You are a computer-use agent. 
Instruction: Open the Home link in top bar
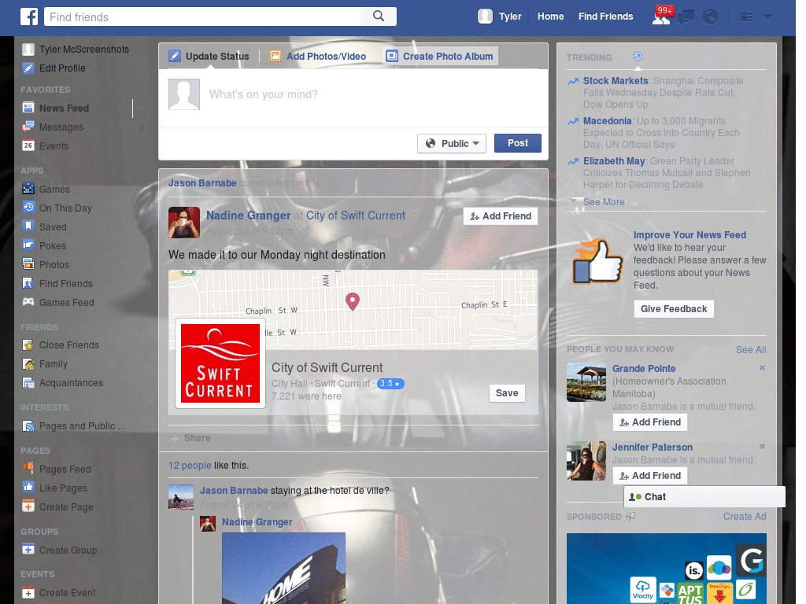(x=550, y=17)
